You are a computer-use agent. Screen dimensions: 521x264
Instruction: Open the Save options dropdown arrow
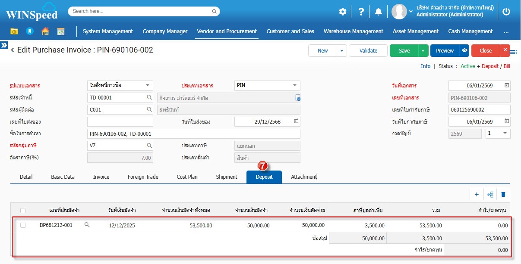[x=423, y=50]
